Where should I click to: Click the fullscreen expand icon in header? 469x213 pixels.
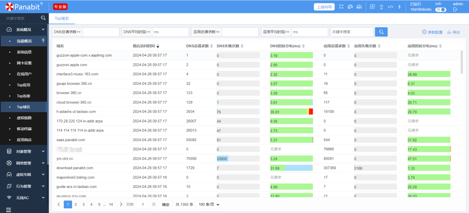tap(341, 7)
